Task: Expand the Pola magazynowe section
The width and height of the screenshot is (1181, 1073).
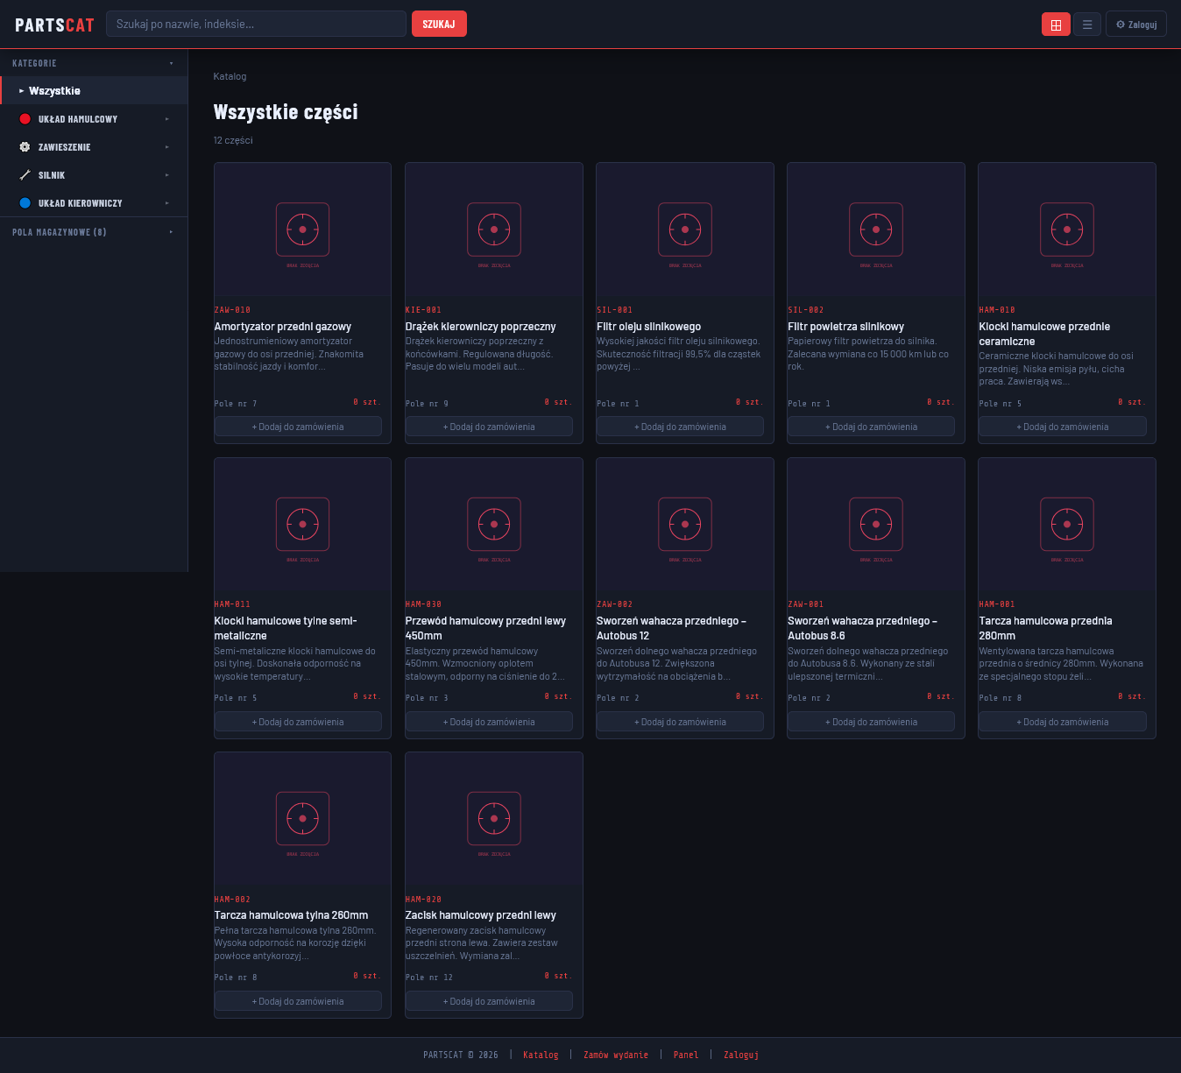Action: tap(171, 232)
